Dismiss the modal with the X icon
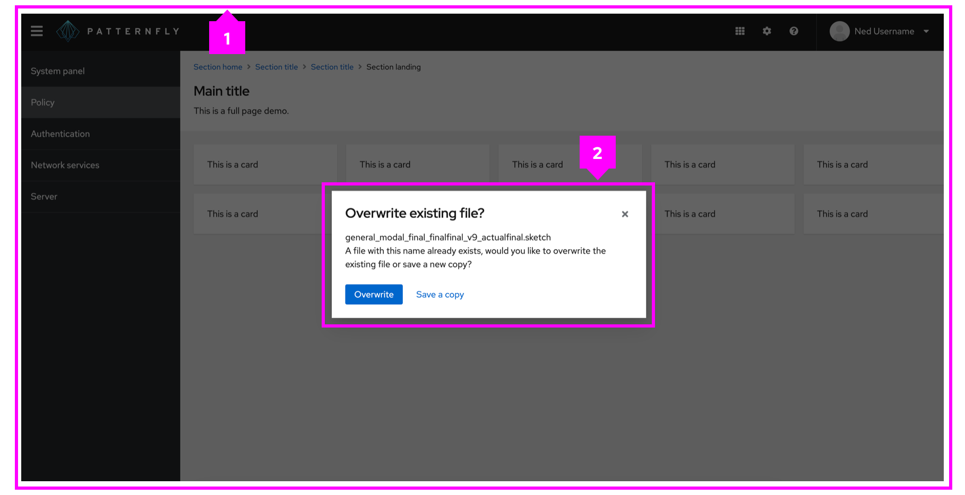965x495 pixels. point(625,214)
